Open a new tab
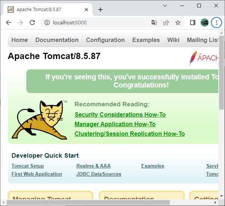The height and width of the screenshot is (206, 225). coord(100,10)
